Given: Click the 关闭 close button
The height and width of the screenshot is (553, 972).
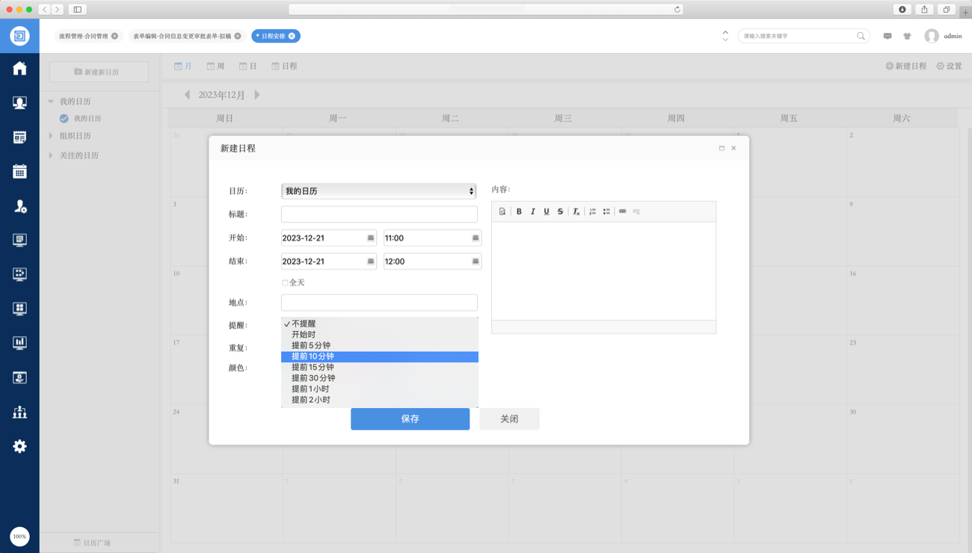Looking at the screenshot, I should point(509,419).
